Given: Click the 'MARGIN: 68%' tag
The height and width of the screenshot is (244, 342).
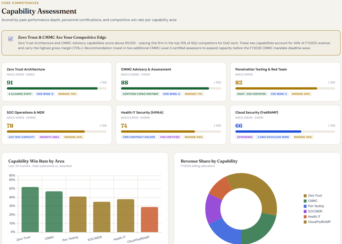Looking at the screenshot, I should click(x=301, y=94).
